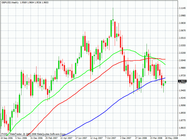Click the 2.0830 price axis label

click(182, 23)
